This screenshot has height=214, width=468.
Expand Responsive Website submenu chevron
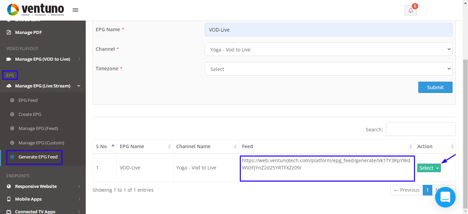(x=79, y=187)
